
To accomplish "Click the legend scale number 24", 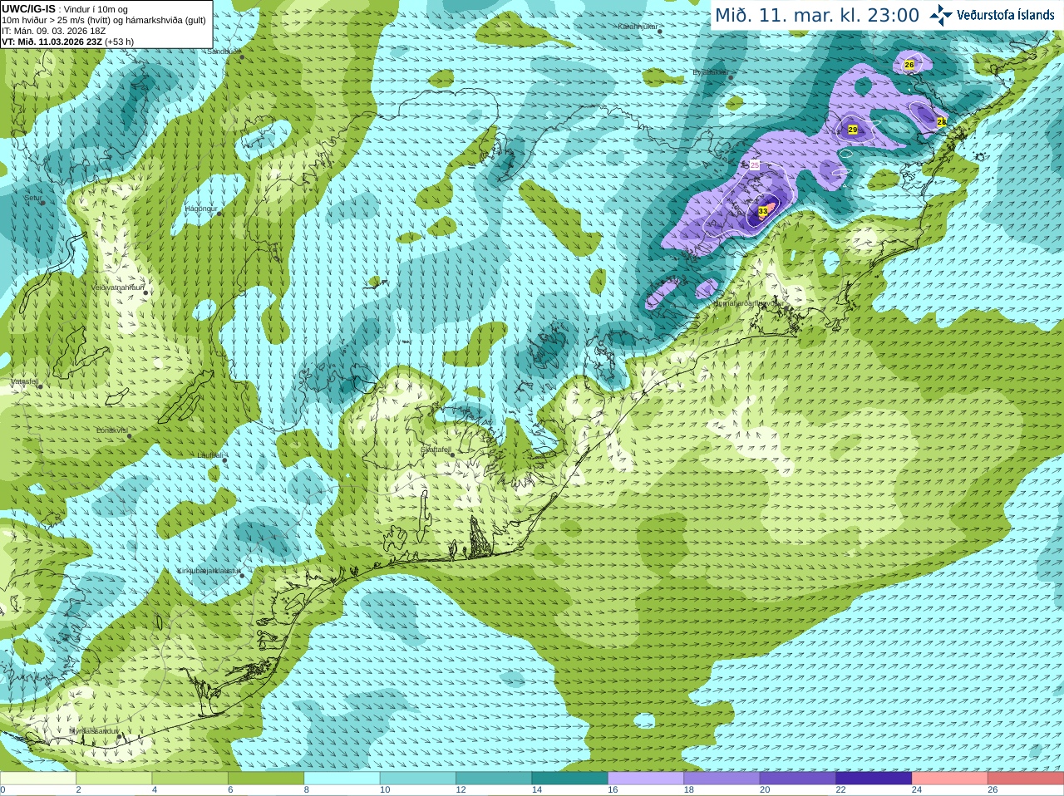I will (x=917, y=790).
